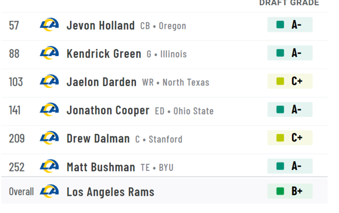Click pick number 141
339x213 pixels.
click(x=15, y=111)
